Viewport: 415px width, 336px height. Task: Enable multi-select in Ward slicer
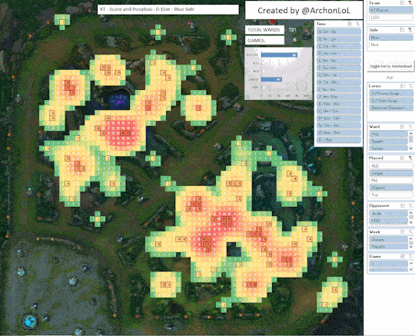click(403, 127)
